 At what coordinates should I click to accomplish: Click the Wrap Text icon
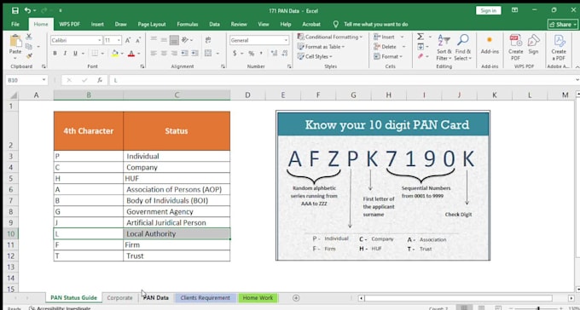click(208, 40)
